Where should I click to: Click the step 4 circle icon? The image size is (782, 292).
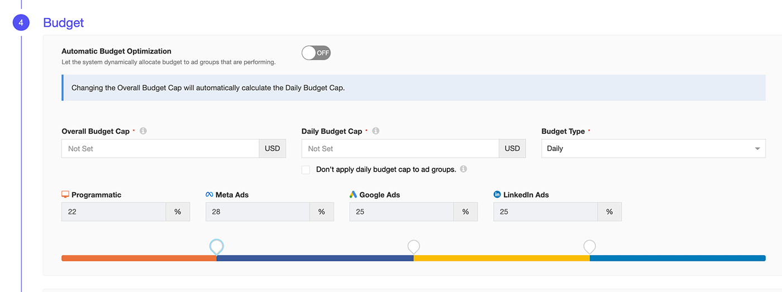[21, 23]
